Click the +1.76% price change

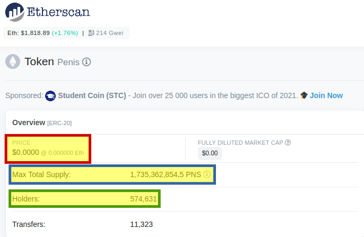pos(65,33)
